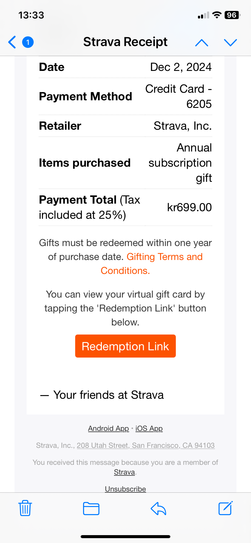Screen dimensions: 251x543
Task: Go to previous message with up arrow
Action: pyautogui.click(x=202, y=43)
